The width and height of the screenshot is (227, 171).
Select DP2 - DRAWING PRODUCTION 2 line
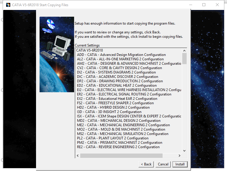[120, 81]
